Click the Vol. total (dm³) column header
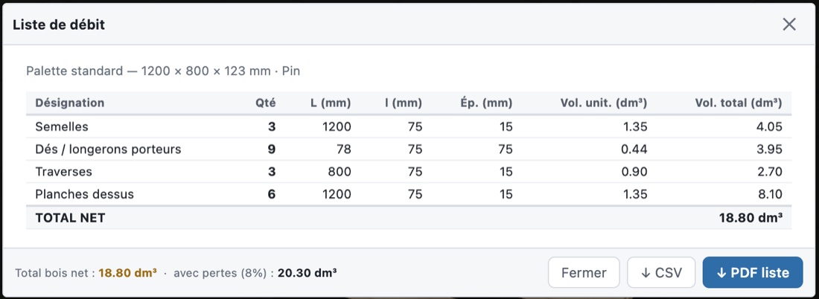Screen dimensions: 819x299 [x=738, y=103]
